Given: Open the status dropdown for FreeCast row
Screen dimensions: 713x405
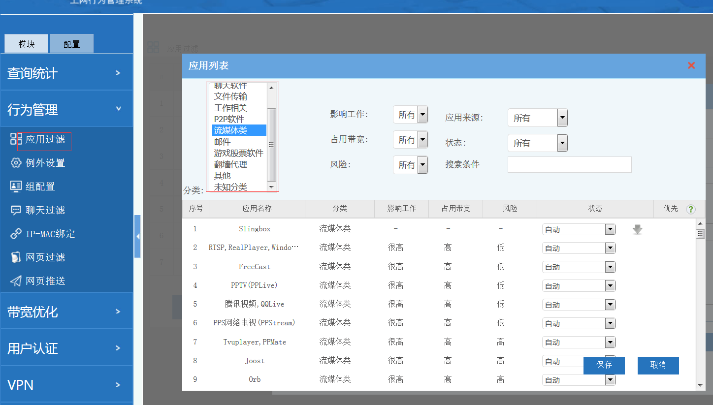Looking at the screenshot, I should [x=579, y=267].
